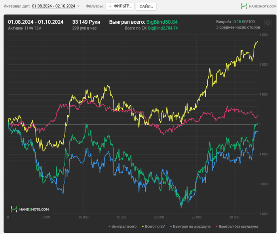Open the graph settings gear icon

[268, 23]
